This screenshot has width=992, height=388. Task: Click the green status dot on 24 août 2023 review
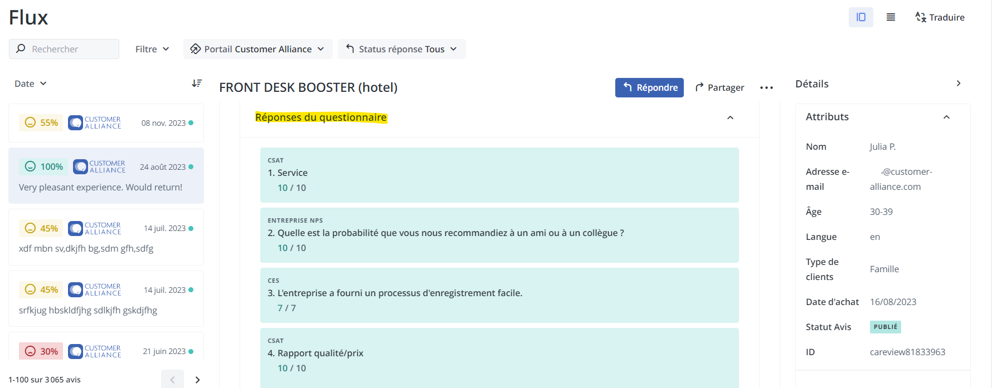pos(191,167)
